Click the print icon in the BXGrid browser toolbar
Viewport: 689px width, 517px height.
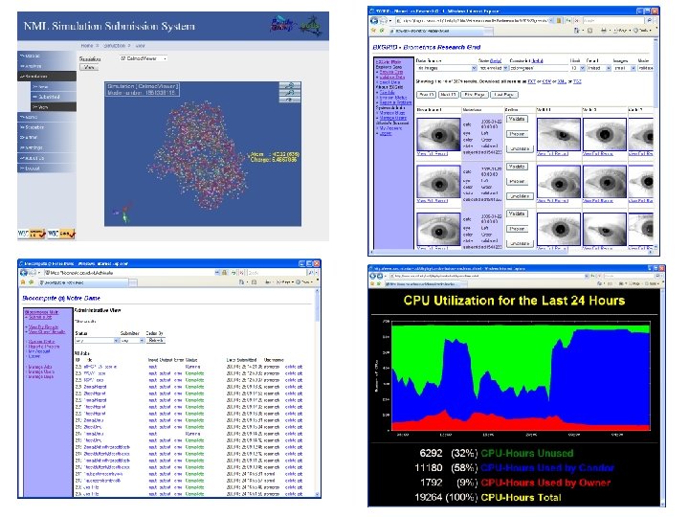tap(604, 31)
